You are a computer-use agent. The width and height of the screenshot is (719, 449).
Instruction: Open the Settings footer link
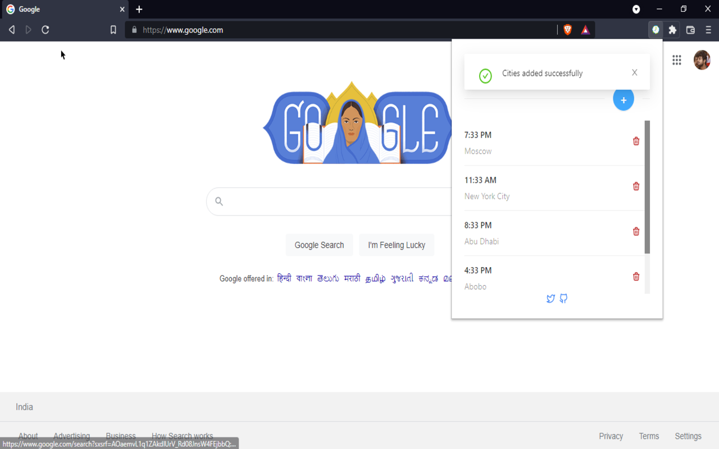coord(688,436)
